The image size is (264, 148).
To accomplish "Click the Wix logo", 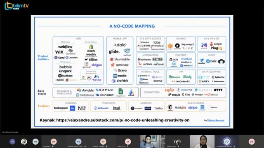I will click(59, 52).
